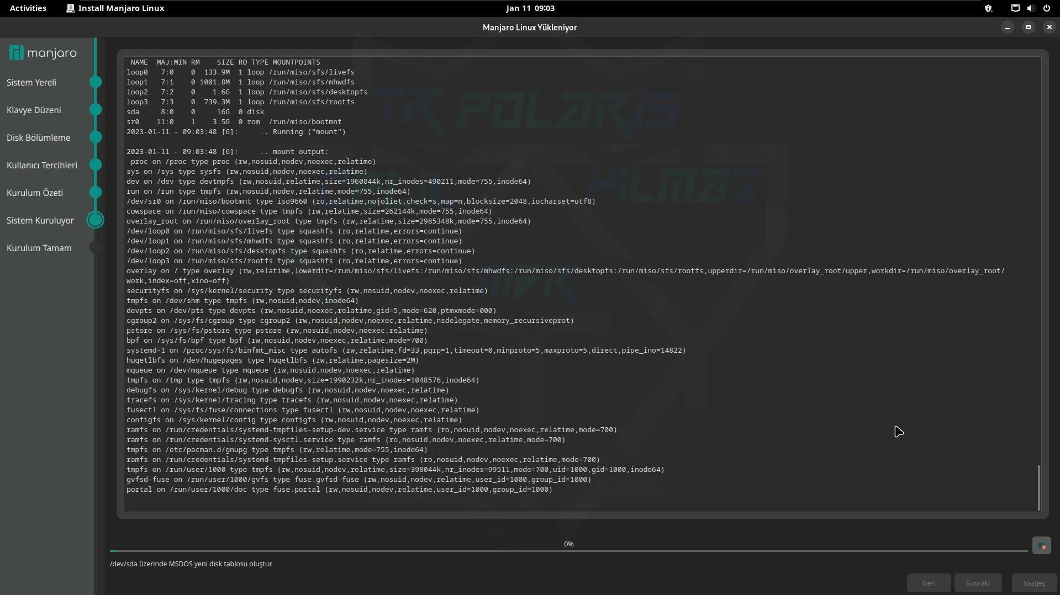Click the volume speaker icon
The width and height of the screenshot is (1060, 595).
point(1031,8)
